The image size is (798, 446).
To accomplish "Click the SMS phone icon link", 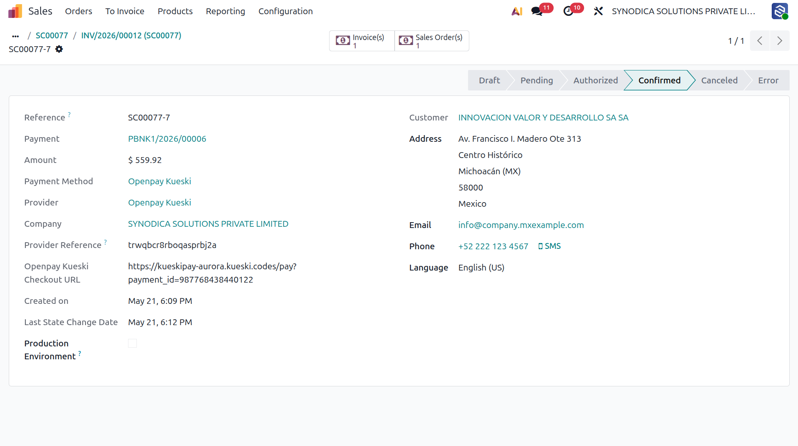I will (549, 246).
